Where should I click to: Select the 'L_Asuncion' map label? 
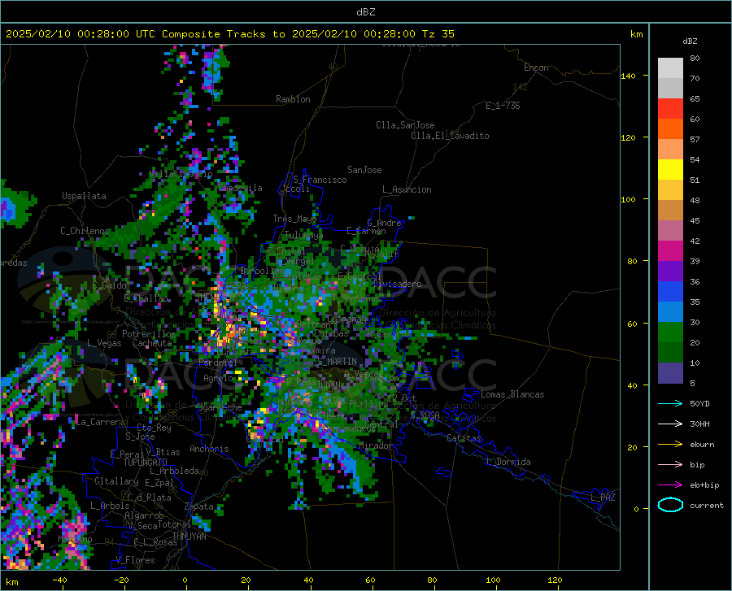click(x=407, y=189)
